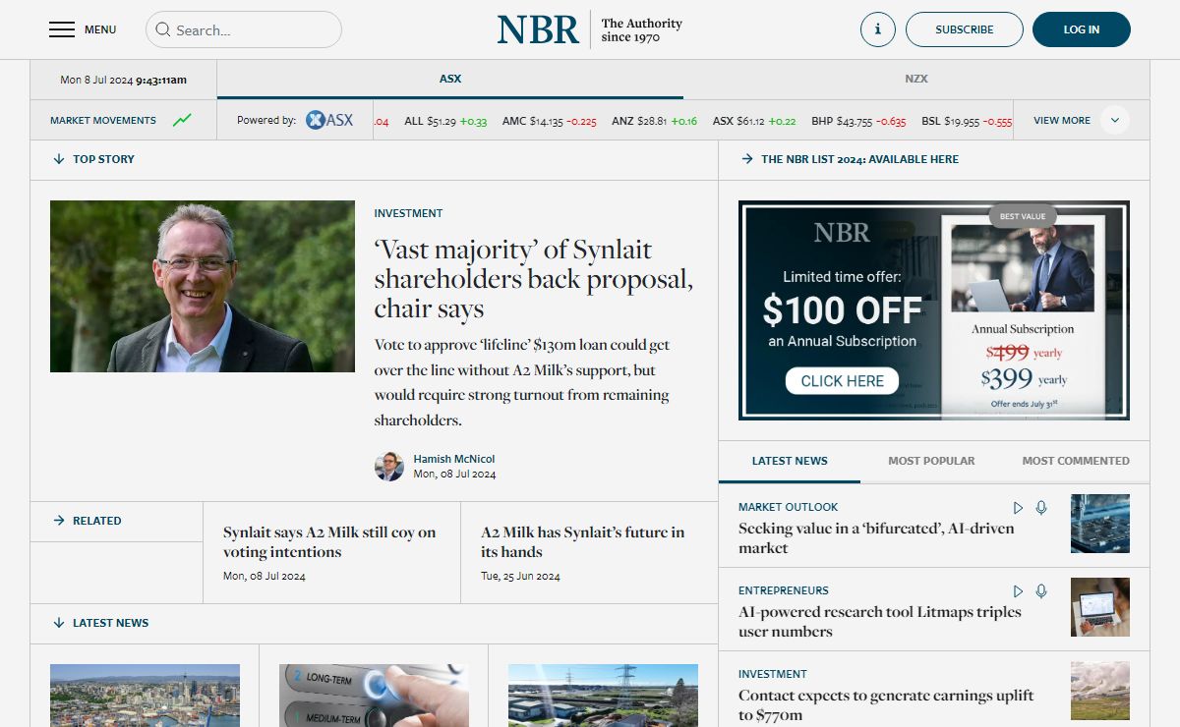The height and width of the screenshot is (727, 1180).
Task: Click the green market movements trend icon
Action: click(182, 120)
